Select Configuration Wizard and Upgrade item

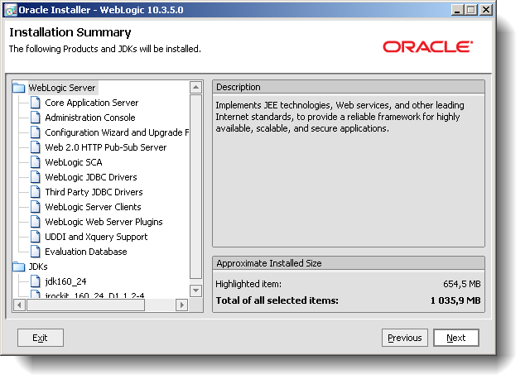[x=117, y=132]
